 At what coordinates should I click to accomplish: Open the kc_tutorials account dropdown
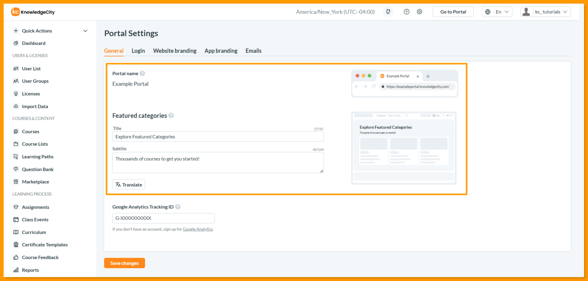(x=546, y=12)
